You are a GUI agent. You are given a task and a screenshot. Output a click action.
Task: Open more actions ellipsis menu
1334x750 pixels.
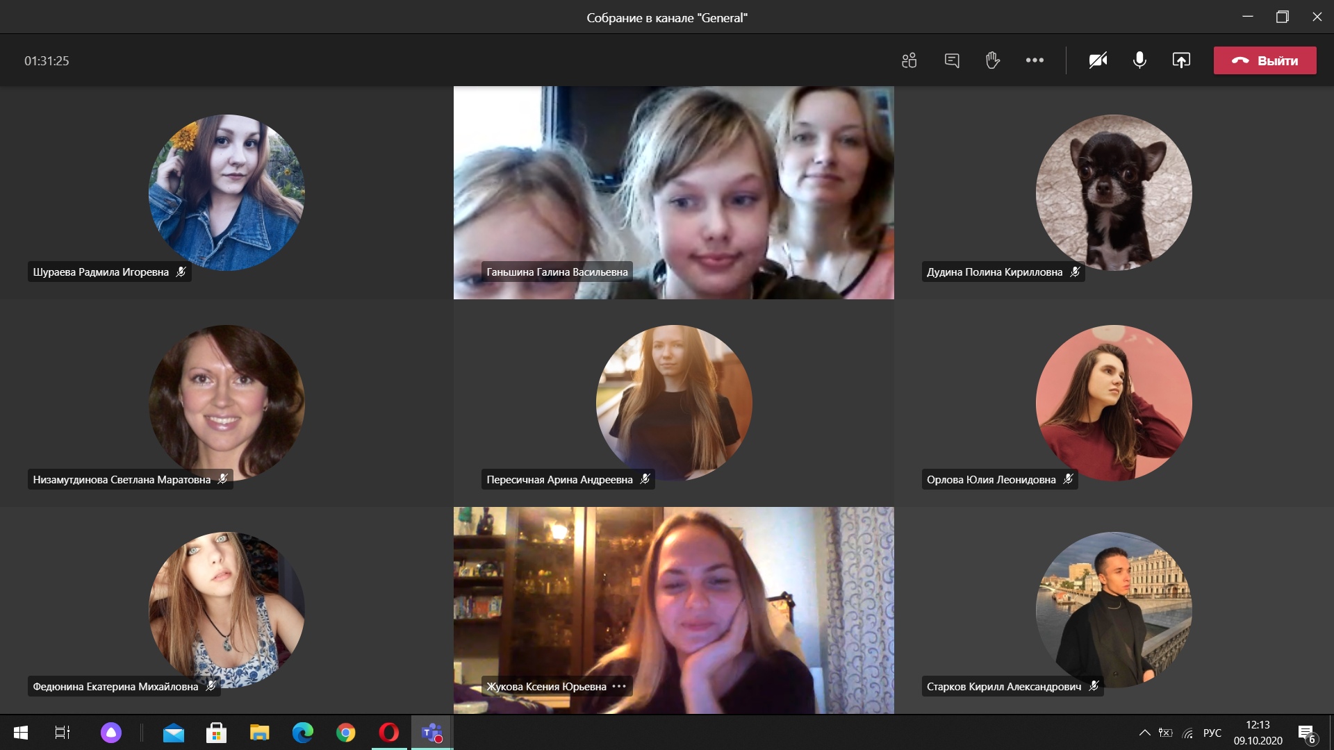pyautogui.click(x=1035, y=60)
